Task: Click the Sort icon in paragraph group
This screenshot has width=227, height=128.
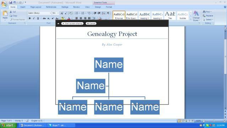Action: click(103, 13)
